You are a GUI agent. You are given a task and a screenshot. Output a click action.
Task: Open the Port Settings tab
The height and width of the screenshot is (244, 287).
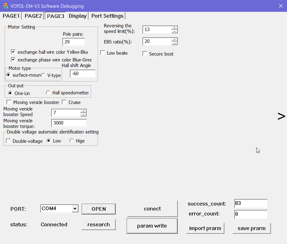(107, 16)
